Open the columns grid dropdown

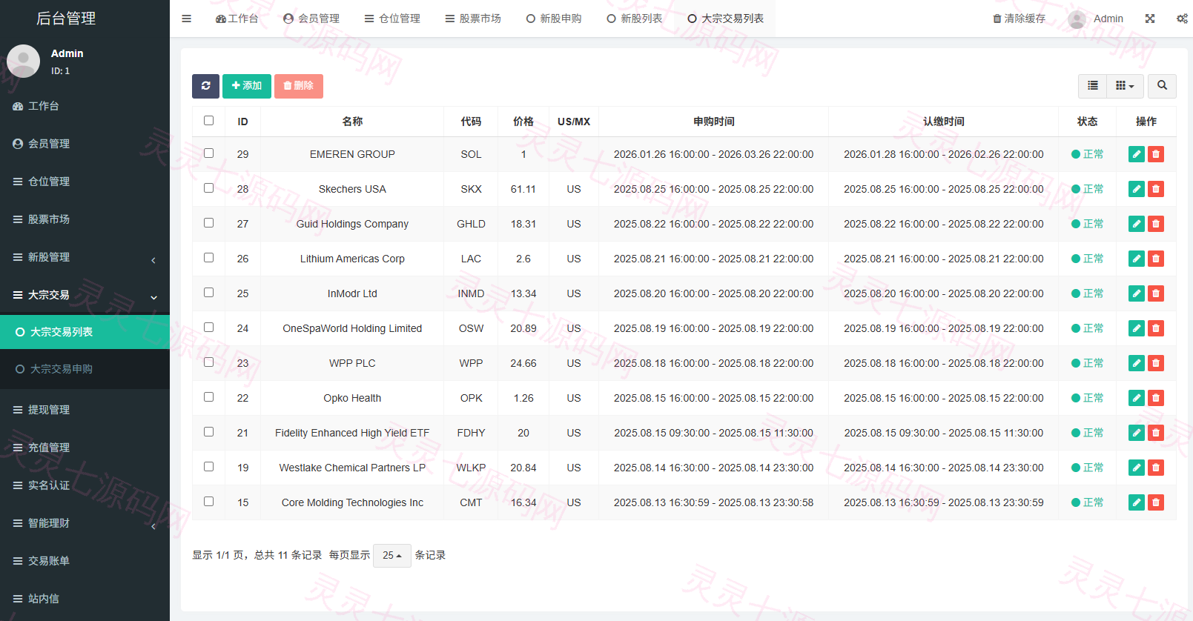click(x=1125, y=86)
